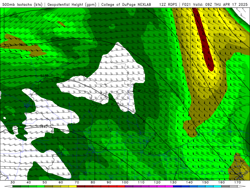
Task: Click the colorbar label '150'
Action: click(x=206, y=182)
